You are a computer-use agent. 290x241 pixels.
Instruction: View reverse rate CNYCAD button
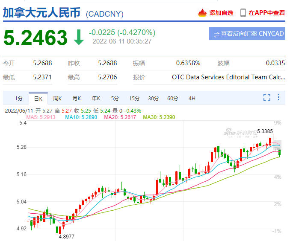click(x=247, y=34)
